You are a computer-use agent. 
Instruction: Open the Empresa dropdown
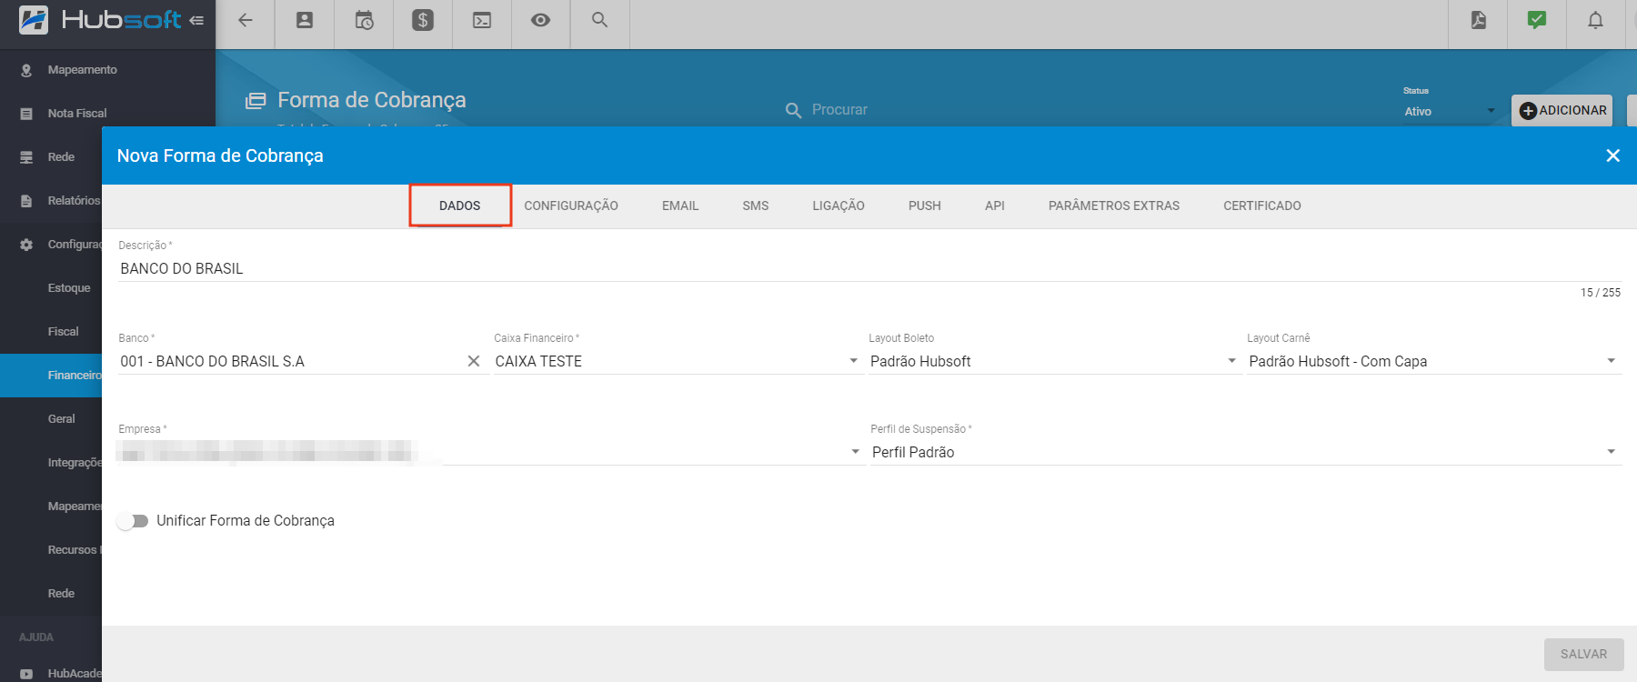[490, 452]
